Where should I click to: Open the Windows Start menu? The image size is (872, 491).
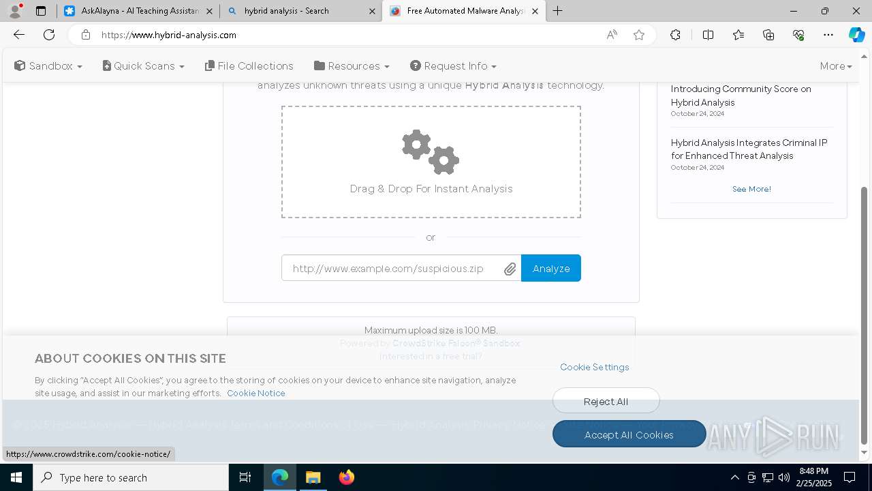click(x=16, y=477)
